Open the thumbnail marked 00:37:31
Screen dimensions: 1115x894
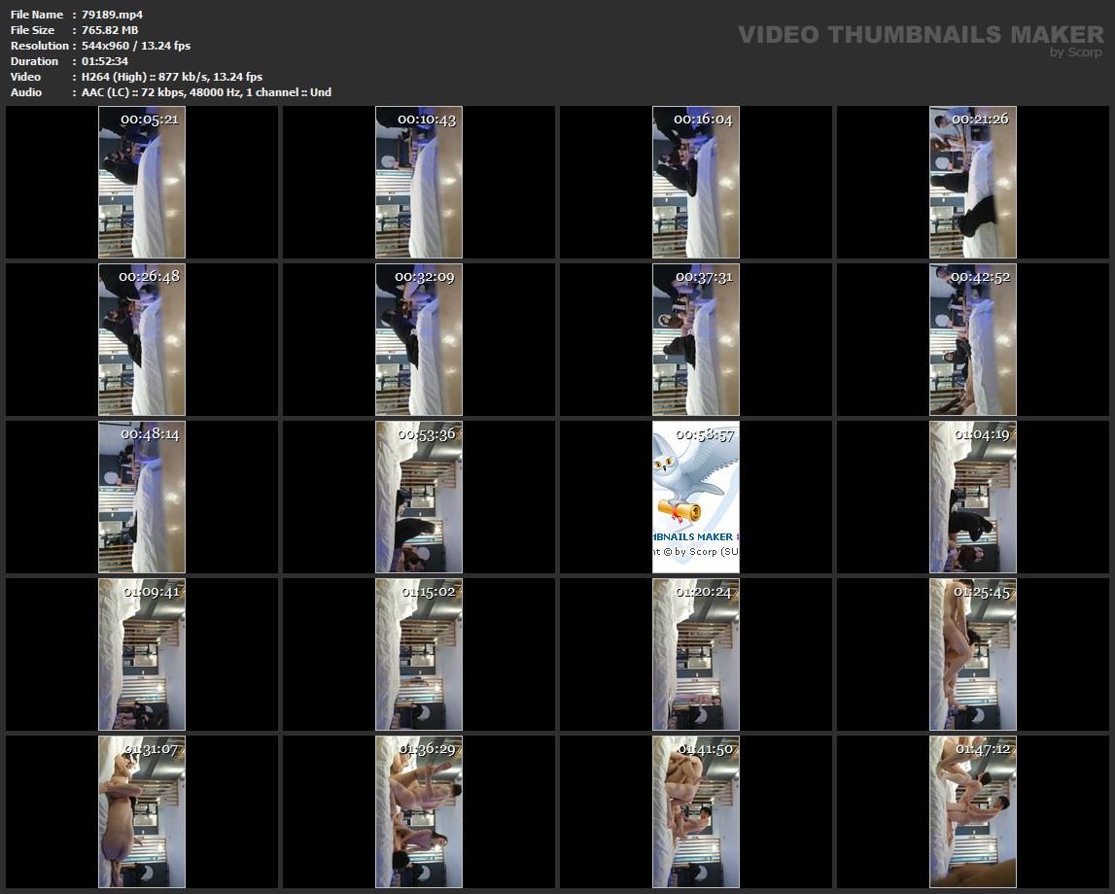pos(696,340)
